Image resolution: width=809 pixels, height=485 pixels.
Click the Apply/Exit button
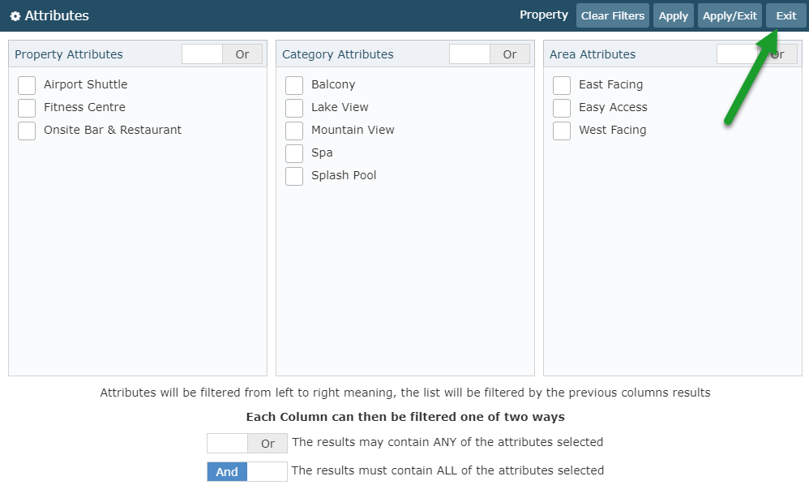[730, 15]
